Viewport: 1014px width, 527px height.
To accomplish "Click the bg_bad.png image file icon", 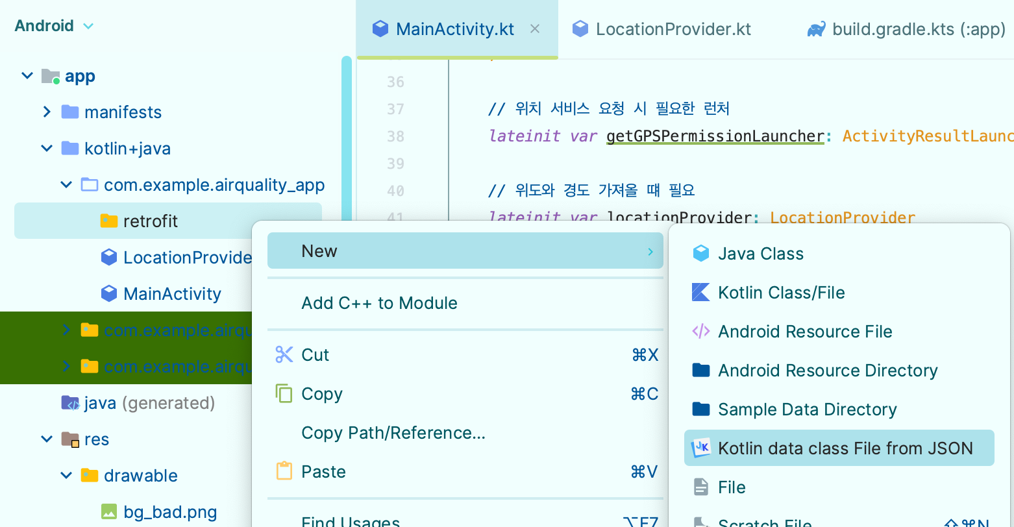I will pyautogui.click(x=109, y=512).
